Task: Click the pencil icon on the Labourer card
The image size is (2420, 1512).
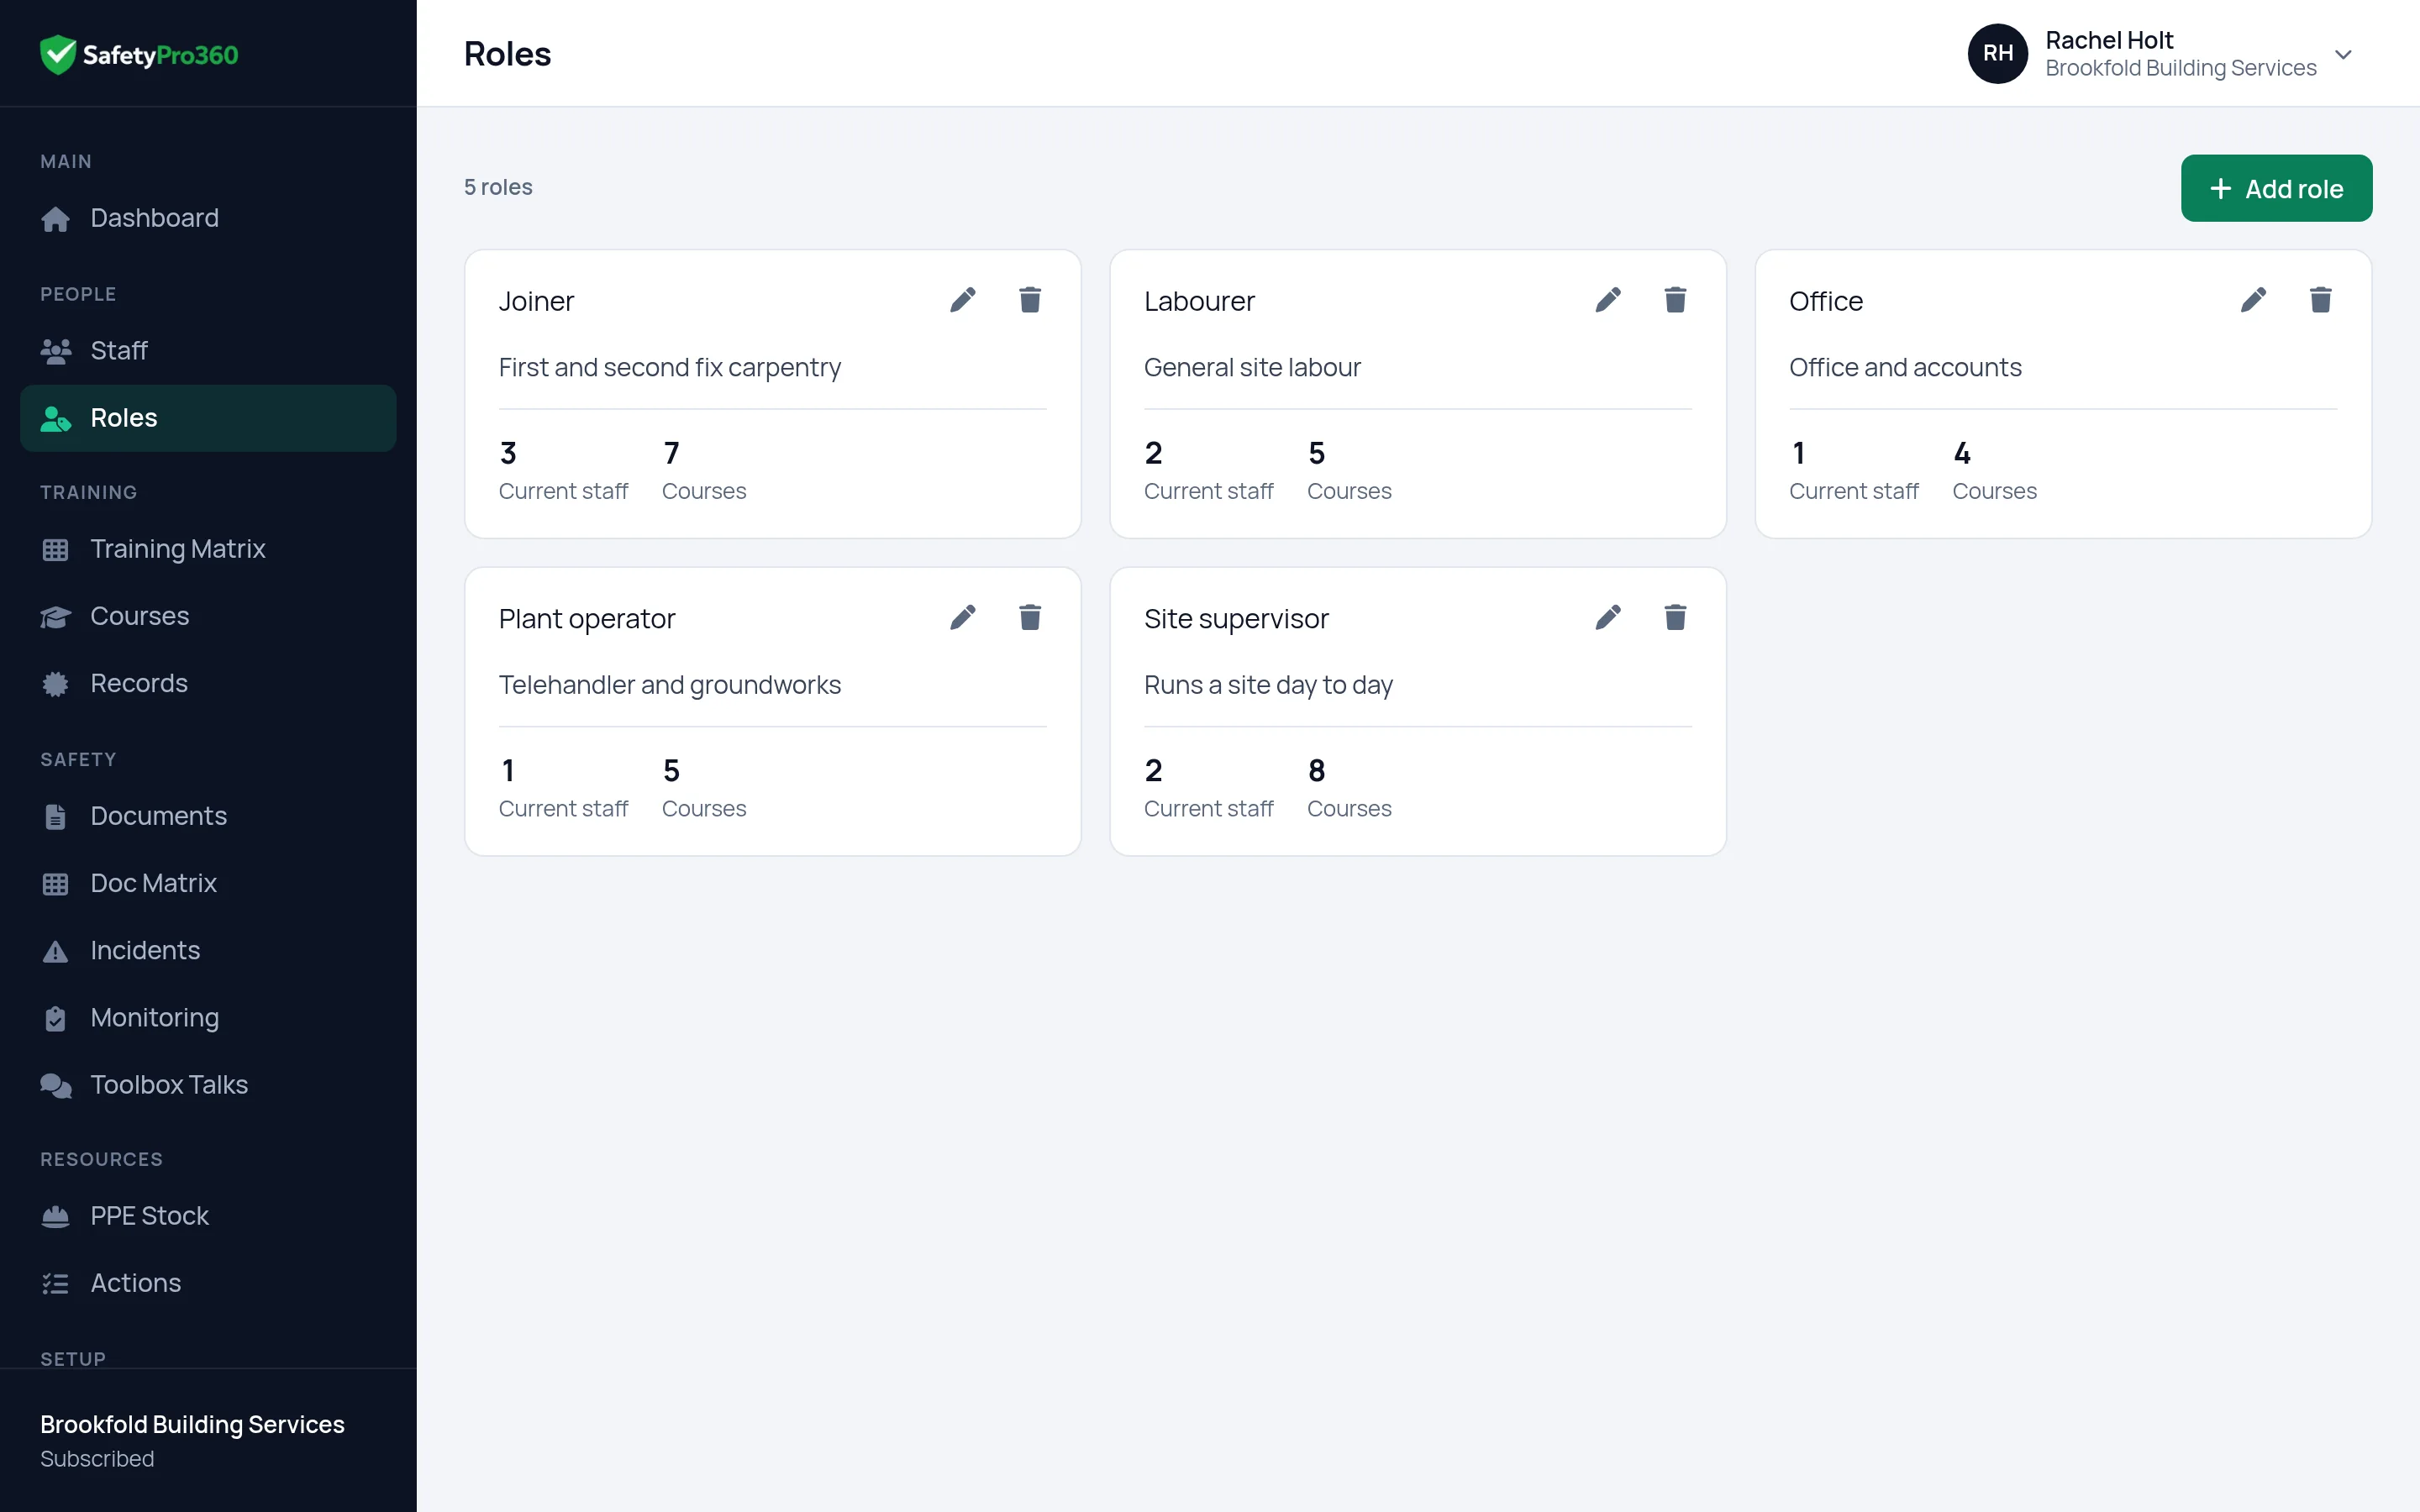Action: tap(1608, 300)
